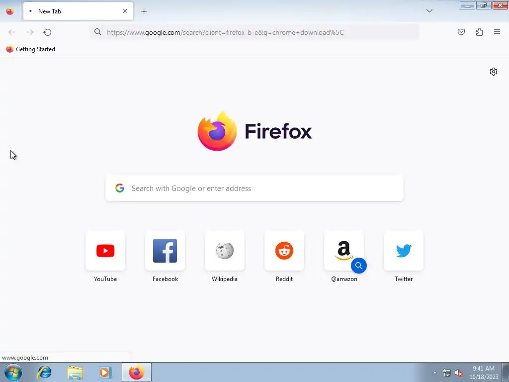Open the network status tray icon
The width and height of the screenshot is (509, 382).
pos(447,373)
